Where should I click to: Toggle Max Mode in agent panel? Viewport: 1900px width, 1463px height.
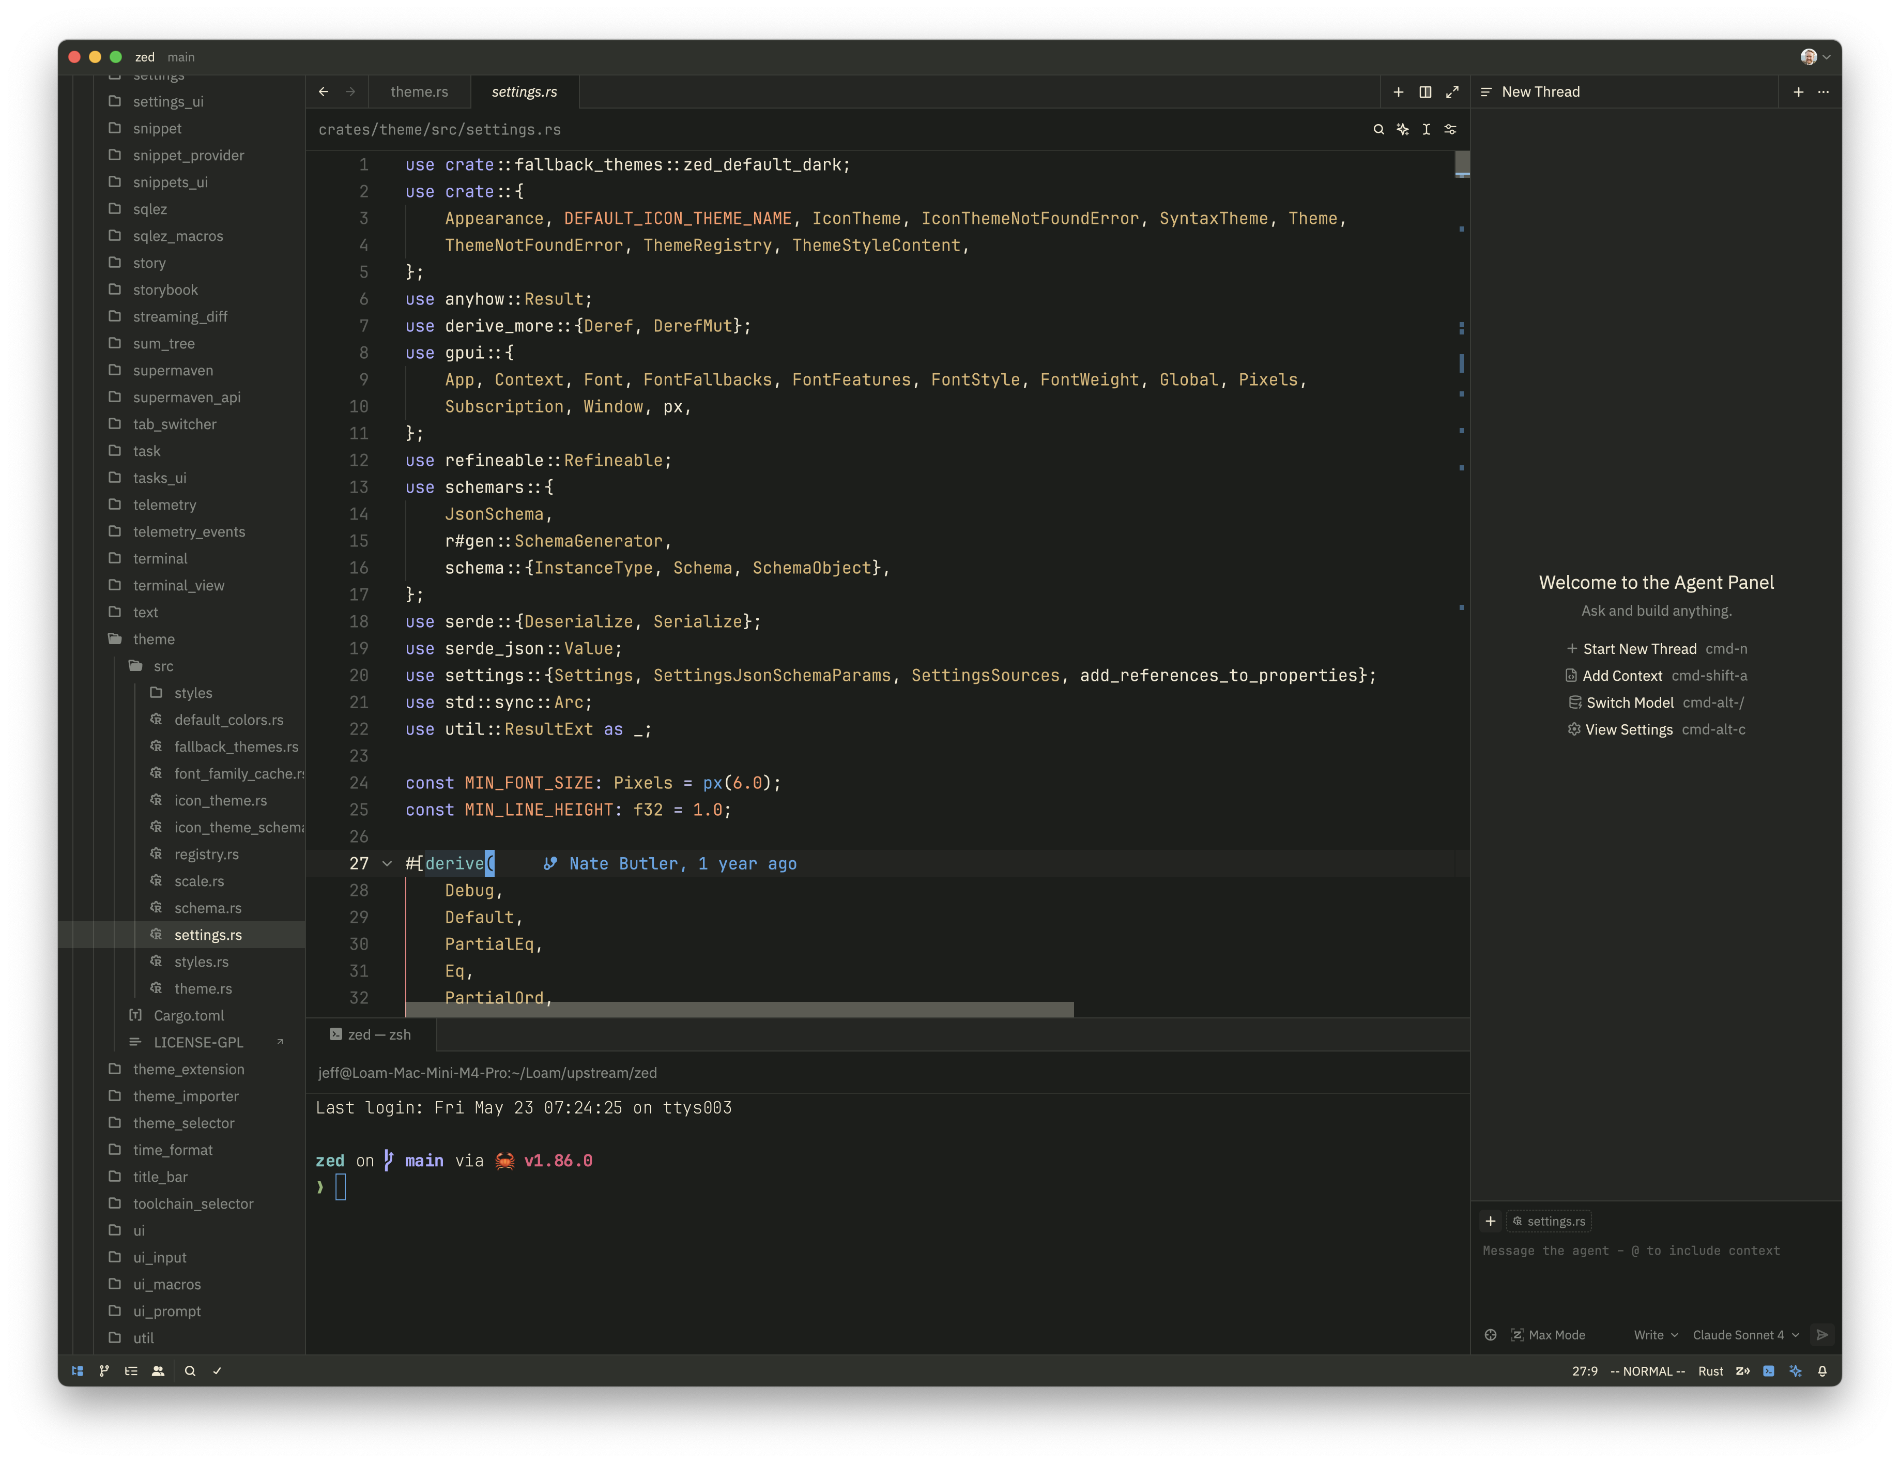[1549, 1335]
